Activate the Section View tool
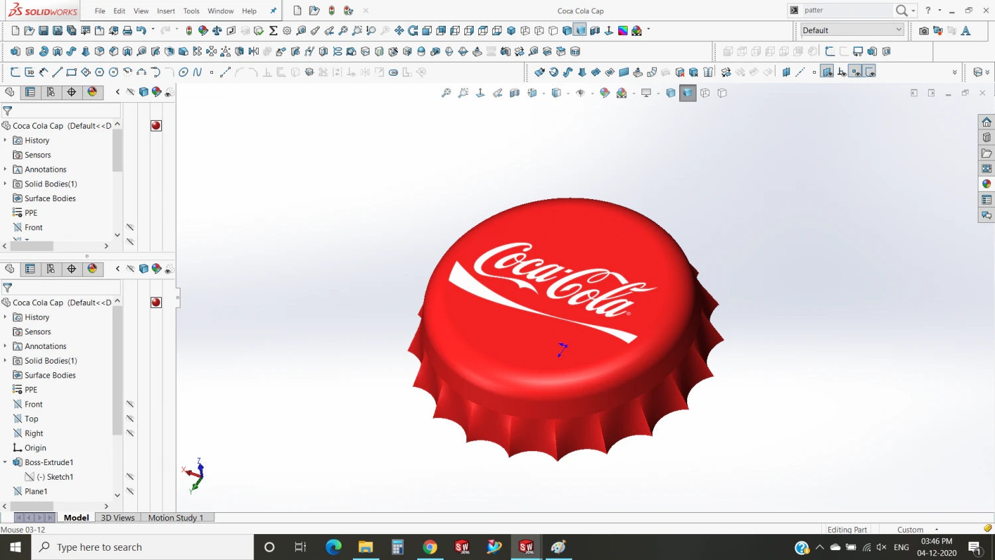Image resolution: width=995 pixels, height=560 pixels. click(x=514, y=93)
